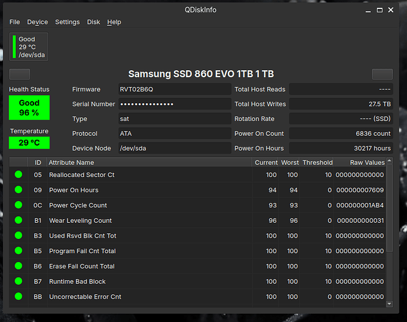Select the Runtime Bad Block attribute name
Viewport: 407px width, 322px height.
pos(77,281)
